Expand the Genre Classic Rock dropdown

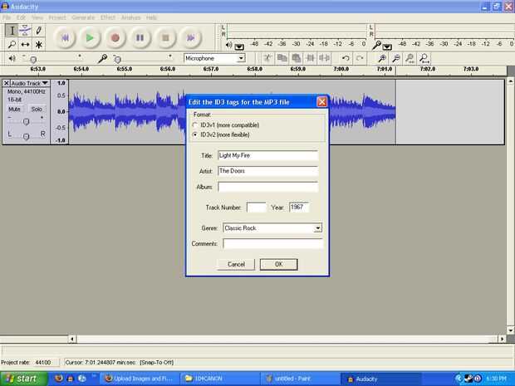[317, 228]
